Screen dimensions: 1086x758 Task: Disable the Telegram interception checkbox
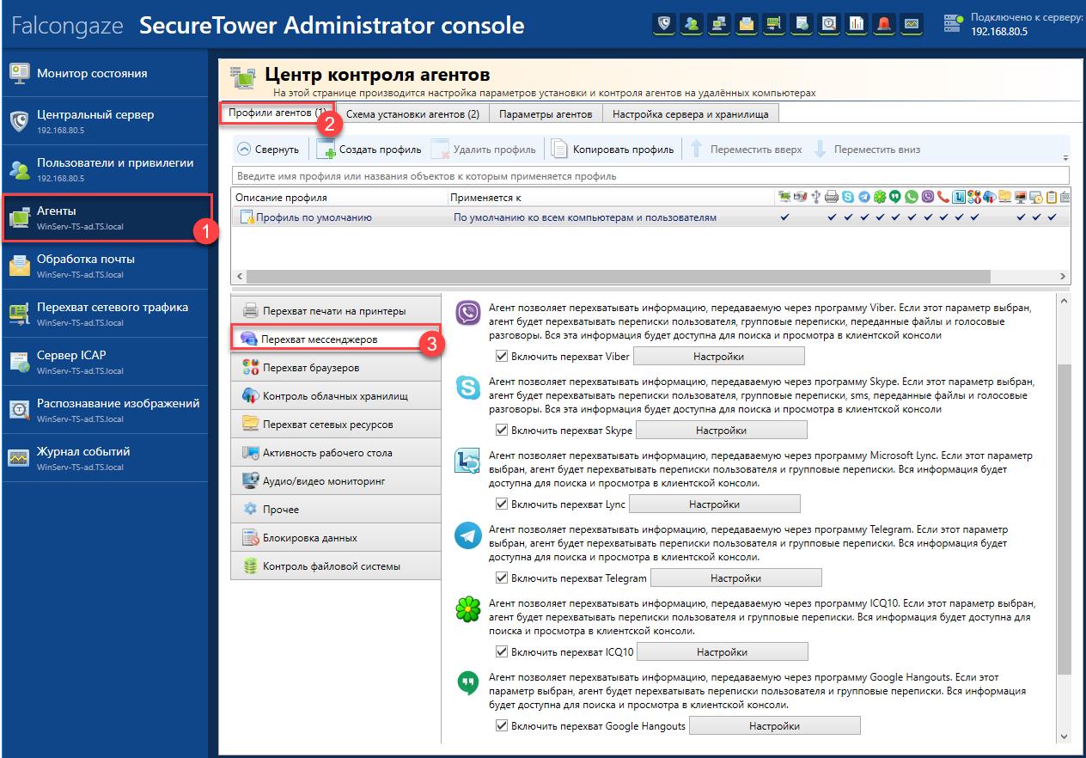(502, 578)
